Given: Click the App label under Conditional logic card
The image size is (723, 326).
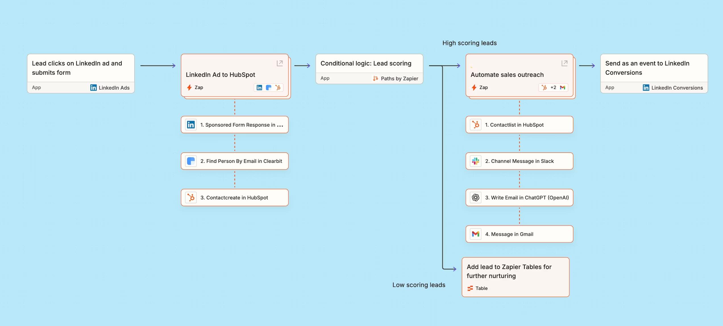Looking at the screenshot, I should [325, 78].
